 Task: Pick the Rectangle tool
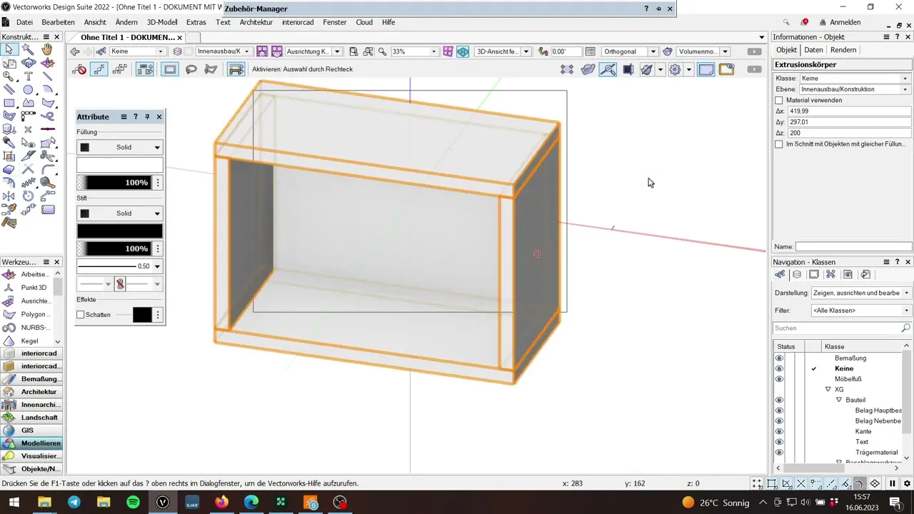coord(9,104)
